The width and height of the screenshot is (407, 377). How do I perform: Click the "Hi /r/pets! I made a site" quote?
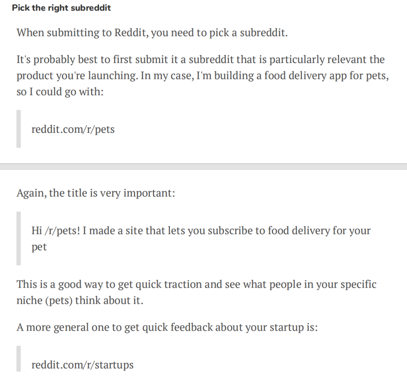pos(201,239)
